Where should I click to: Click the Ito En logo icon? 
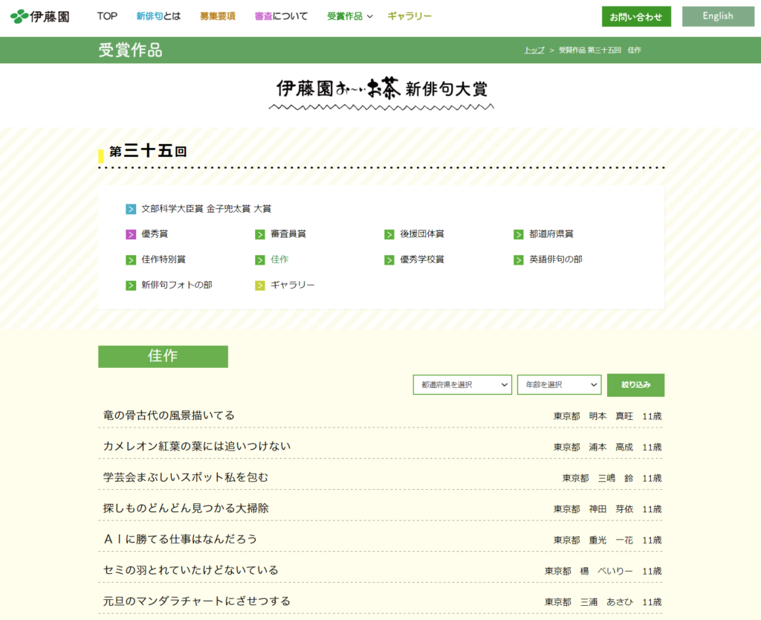(x=20, y=16)
